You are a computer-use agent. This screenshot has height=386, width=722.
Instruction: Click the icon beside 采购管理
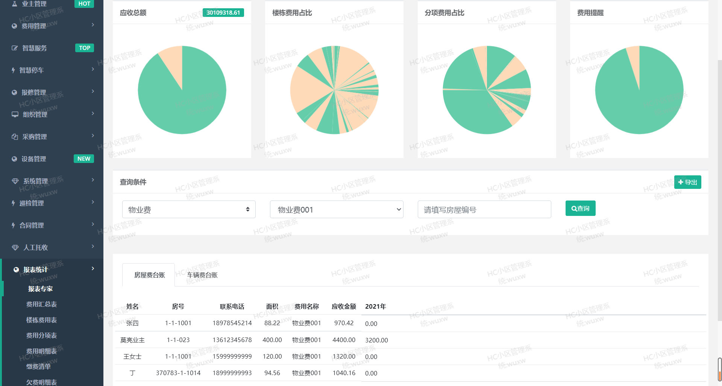[x=15, y=137]
